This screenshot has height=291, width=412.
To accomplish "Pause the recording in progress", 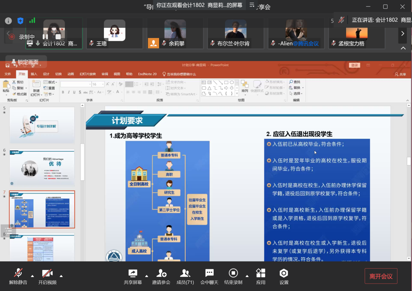I will tap(45, 37).
